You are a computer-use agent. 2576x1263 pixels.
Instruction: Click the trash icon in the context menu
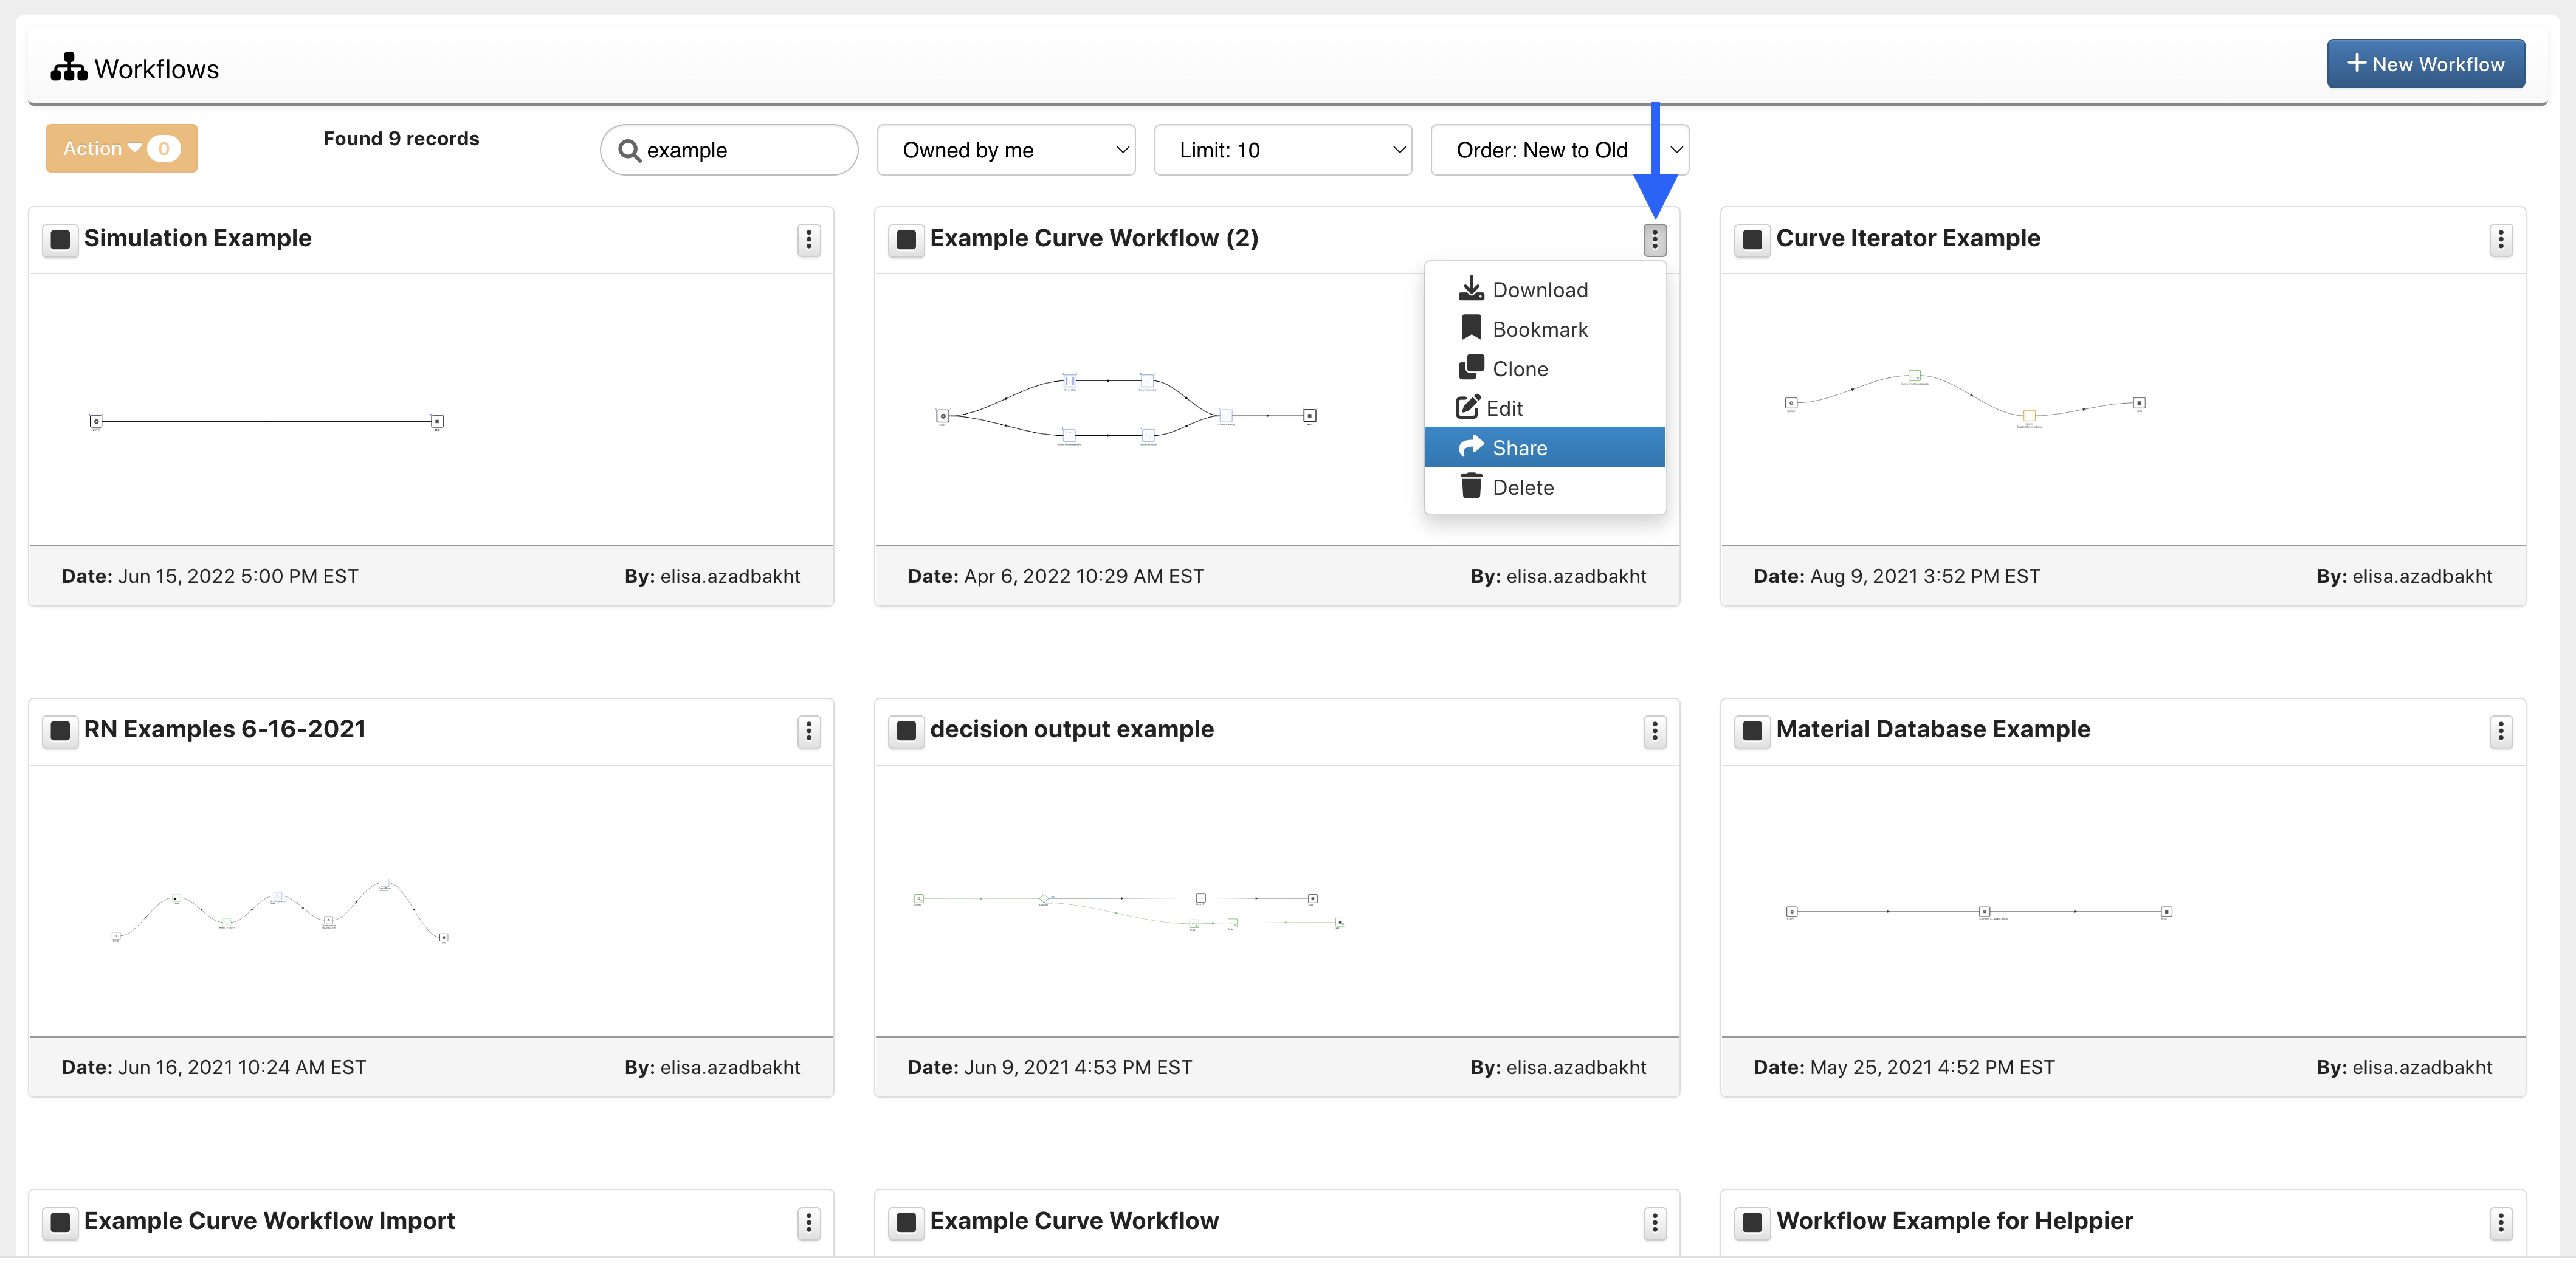click(1470, 486)
